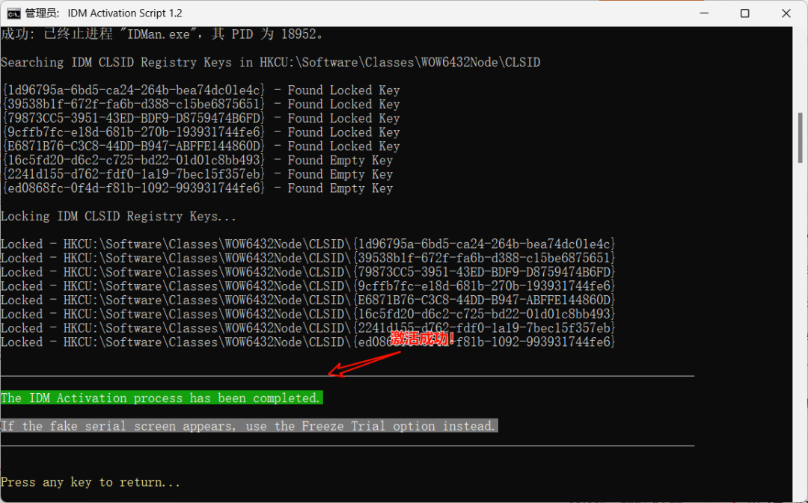Click the command prompt icon in title bar
This screenshot has height=503, width=808.
(14, 13)
